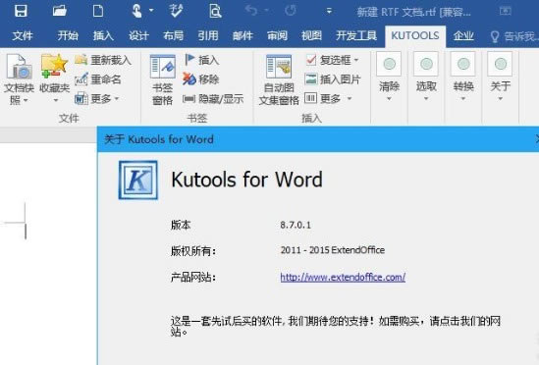This screenshot has width=539, height=365.
Task: Click the 版权所有 label
Action: click(x=193, y=251)
